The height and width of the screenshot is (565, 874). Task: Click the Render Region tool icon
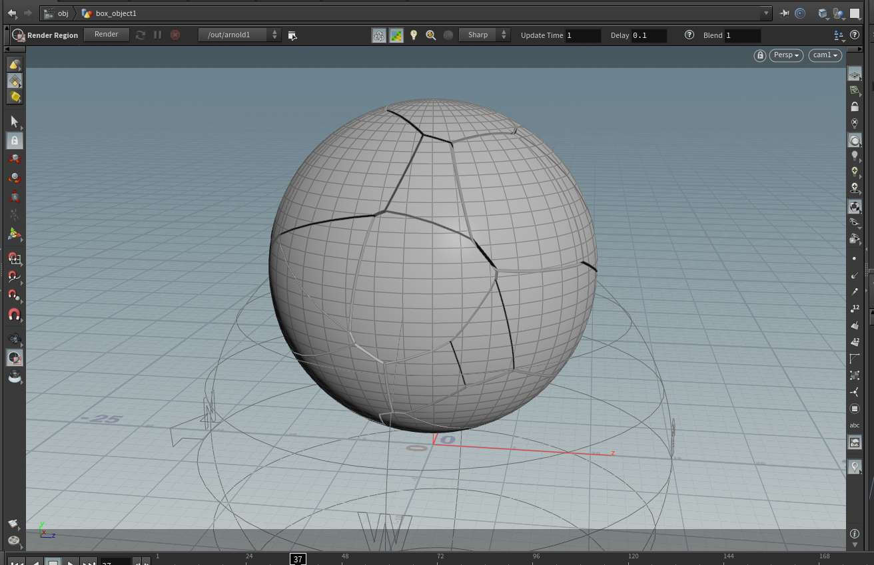pos(17,35)
